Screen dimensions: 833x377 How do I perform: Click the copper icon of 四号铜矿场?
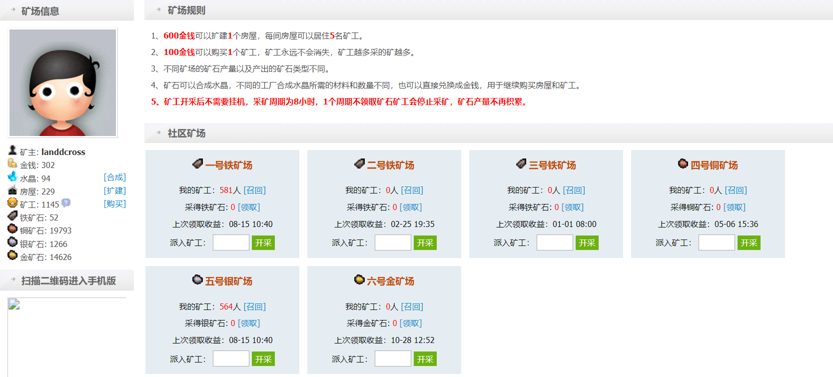(x=683, y=163)
